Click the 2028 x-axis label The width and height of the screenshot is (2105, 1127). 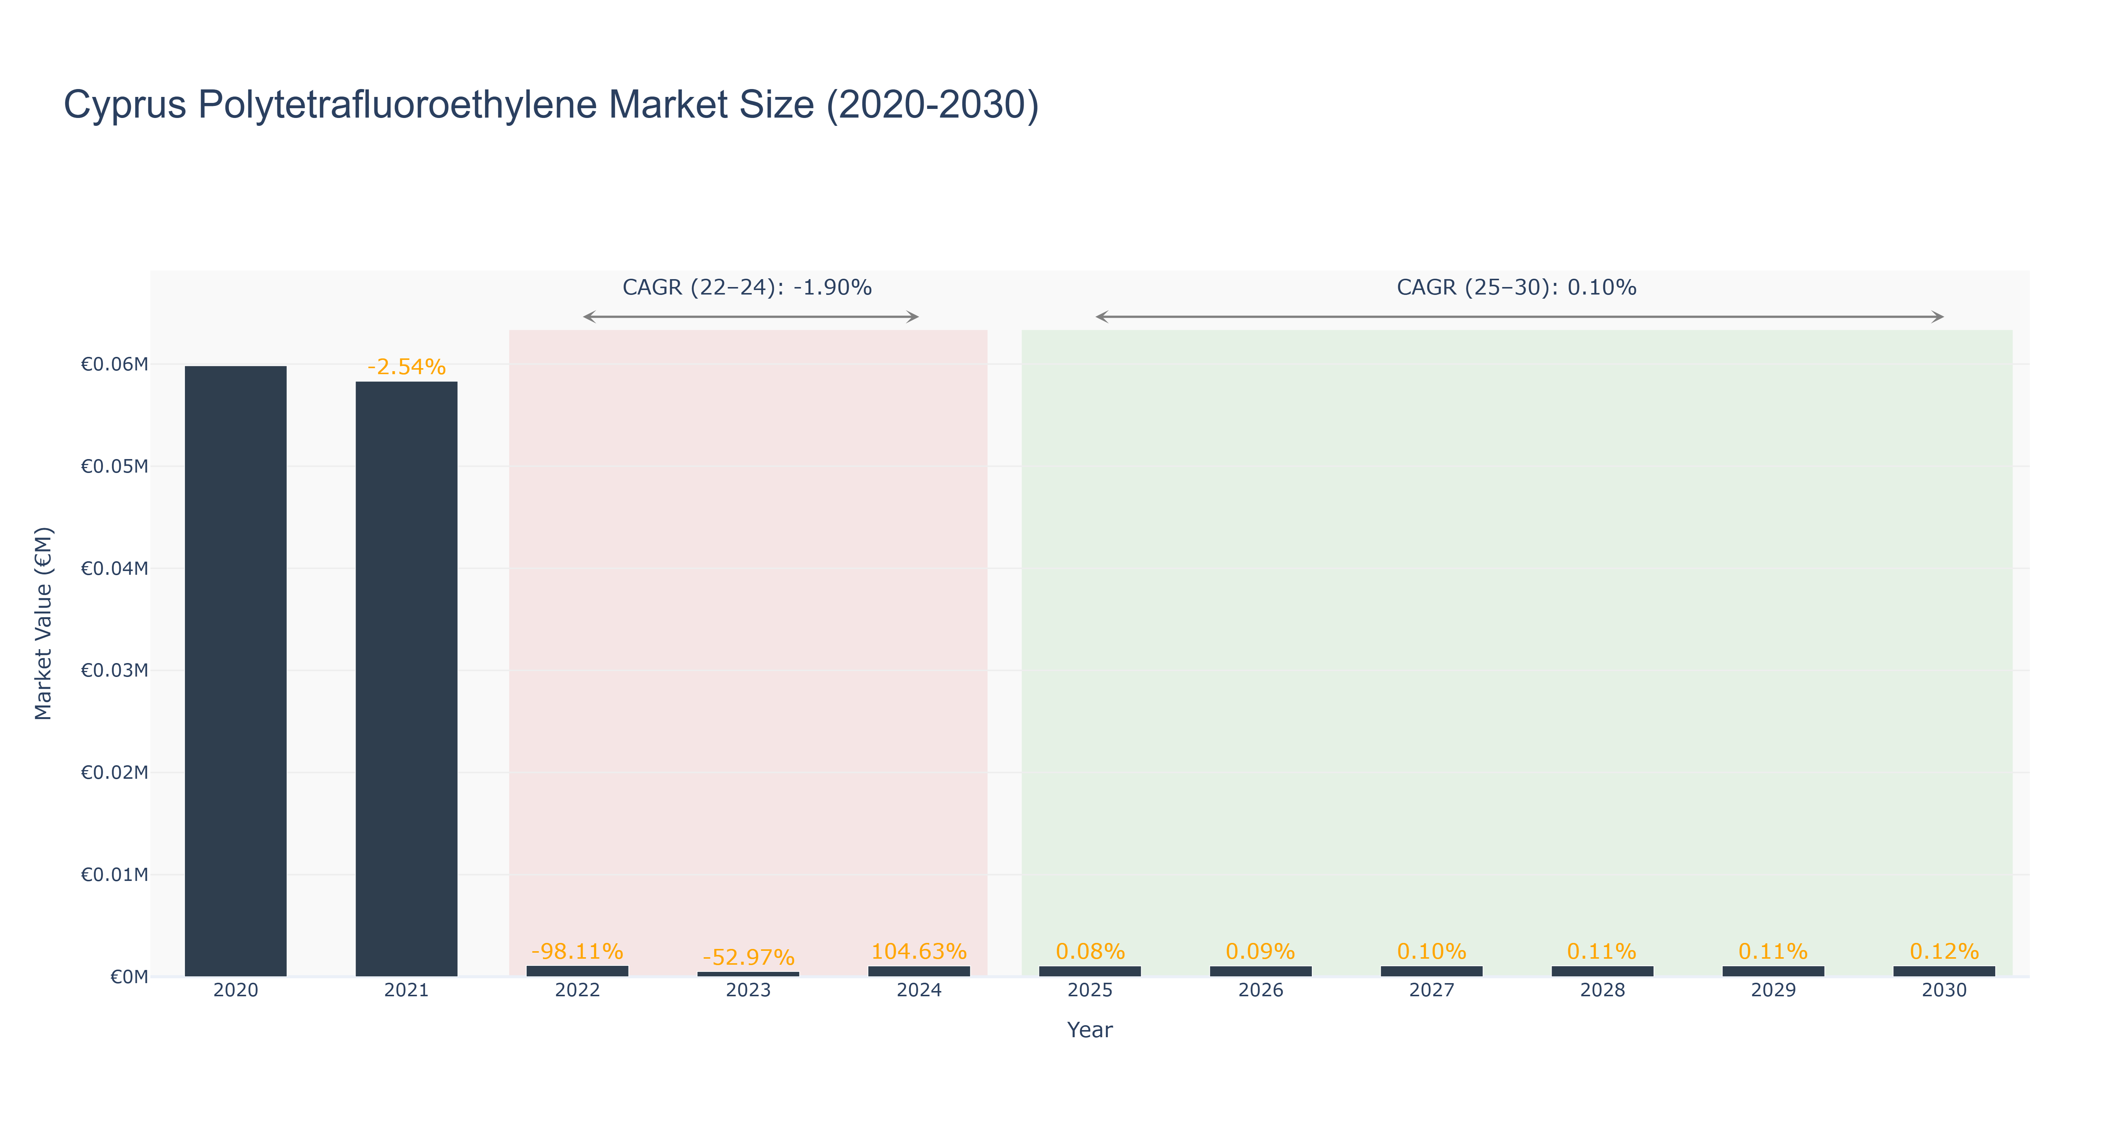click(x=1602, y=991)
